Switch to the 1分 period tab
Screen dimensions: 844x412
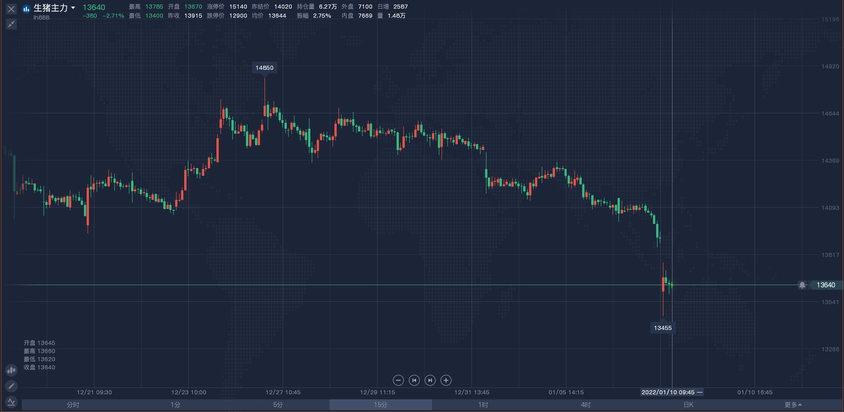(176, 405)
